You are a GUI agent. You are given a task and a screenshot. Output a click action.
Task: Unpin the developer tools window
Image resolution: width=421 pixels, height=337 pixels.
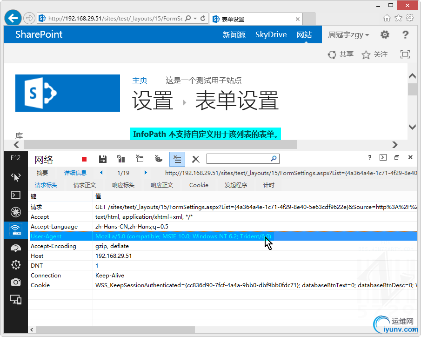pos(396,157)
